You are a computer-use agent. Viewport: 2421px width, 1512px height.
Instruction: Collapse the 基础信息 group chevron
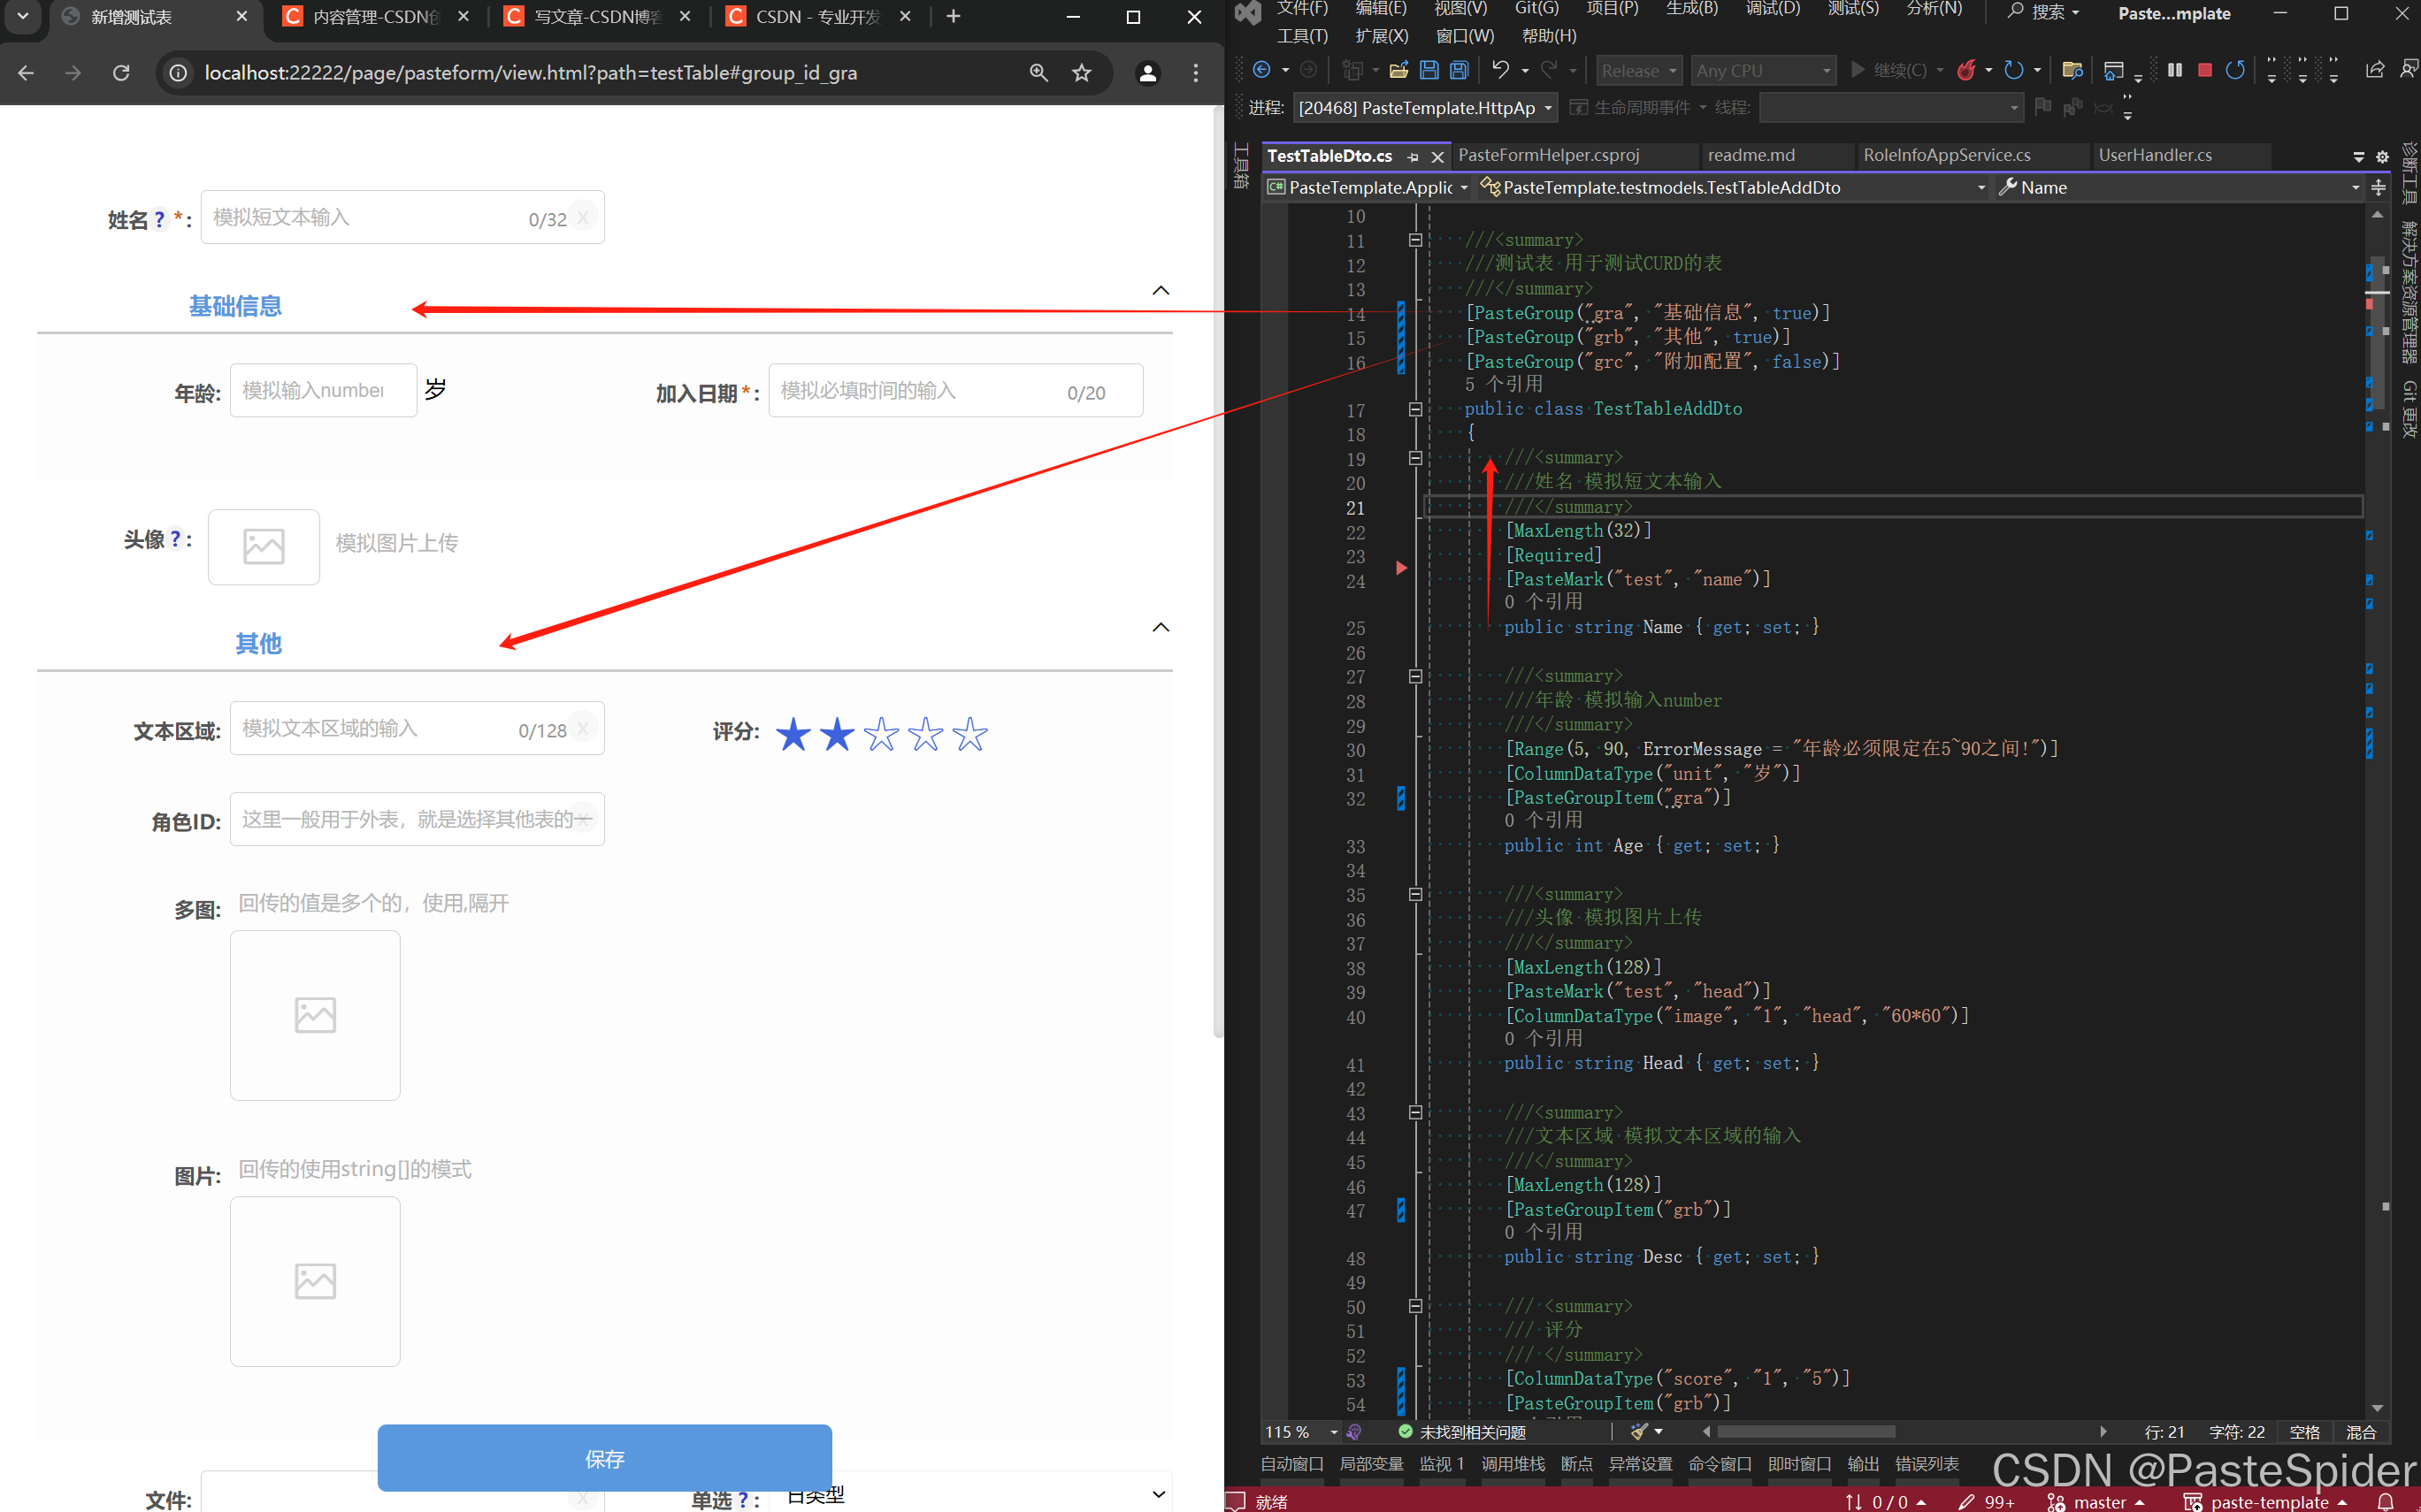pos(1161,291)
